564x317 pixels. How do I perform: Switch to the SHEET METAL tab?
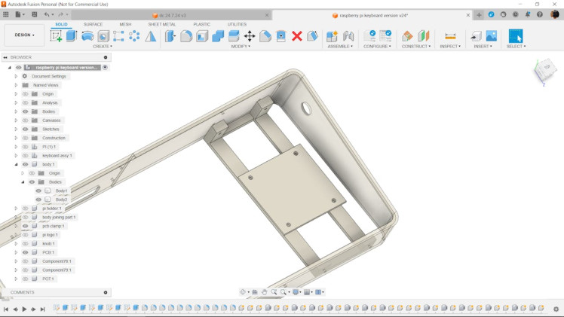pos(162,24)
